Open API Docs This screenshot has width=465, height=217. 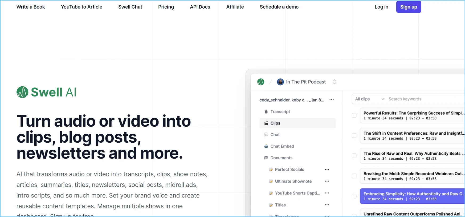click(200, 7)
